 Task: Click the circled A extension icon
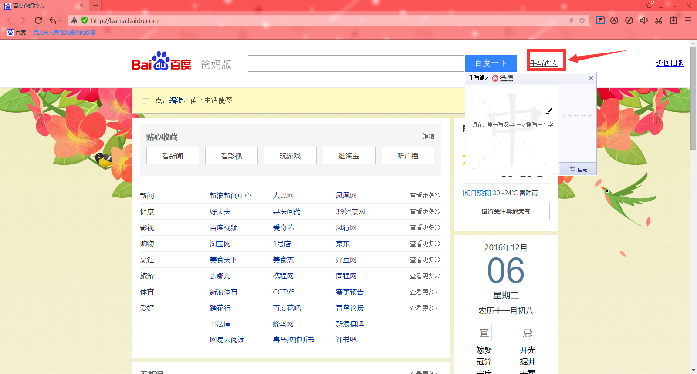coord(614,20)
